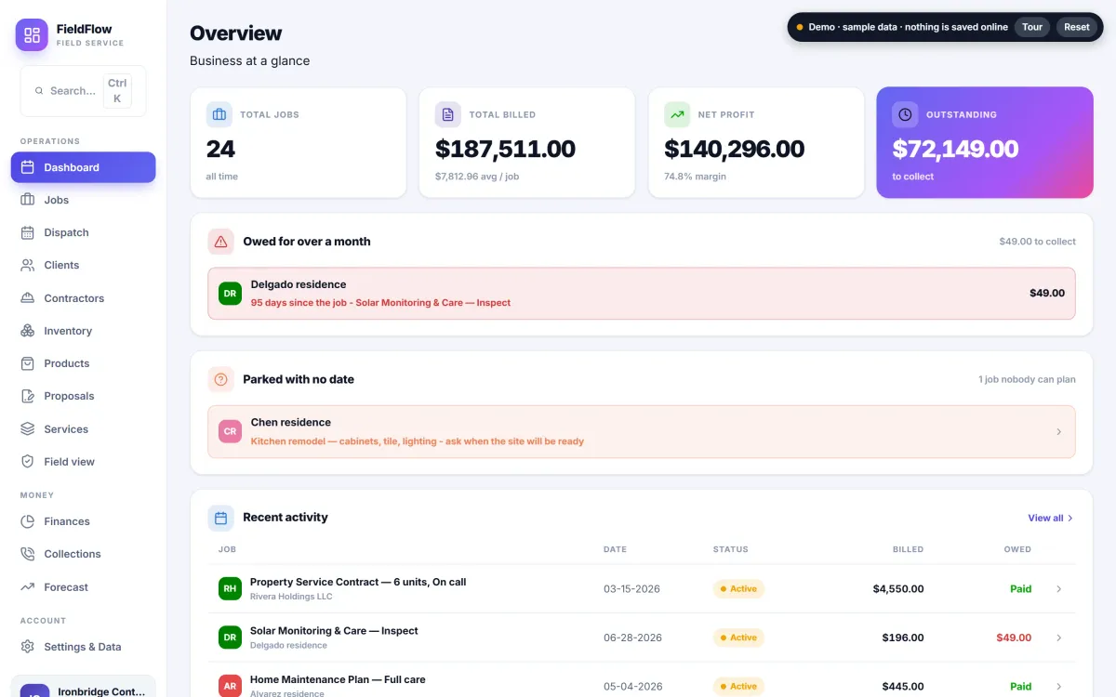The height and width of the screenshot is (697, 1116).
Task: Click the Dashboard calendar icon in sidebar
Action: pyautogui.click(x=28, y=167)
